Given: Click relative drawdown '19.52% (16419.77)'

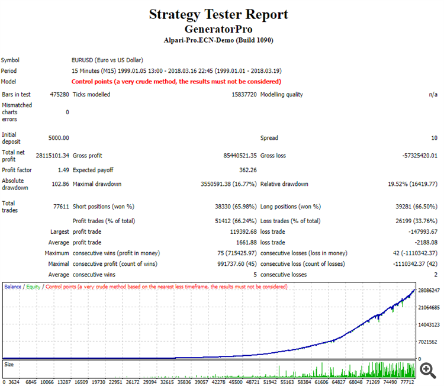Looking at the screenshot, I should (x=413, y=184).
